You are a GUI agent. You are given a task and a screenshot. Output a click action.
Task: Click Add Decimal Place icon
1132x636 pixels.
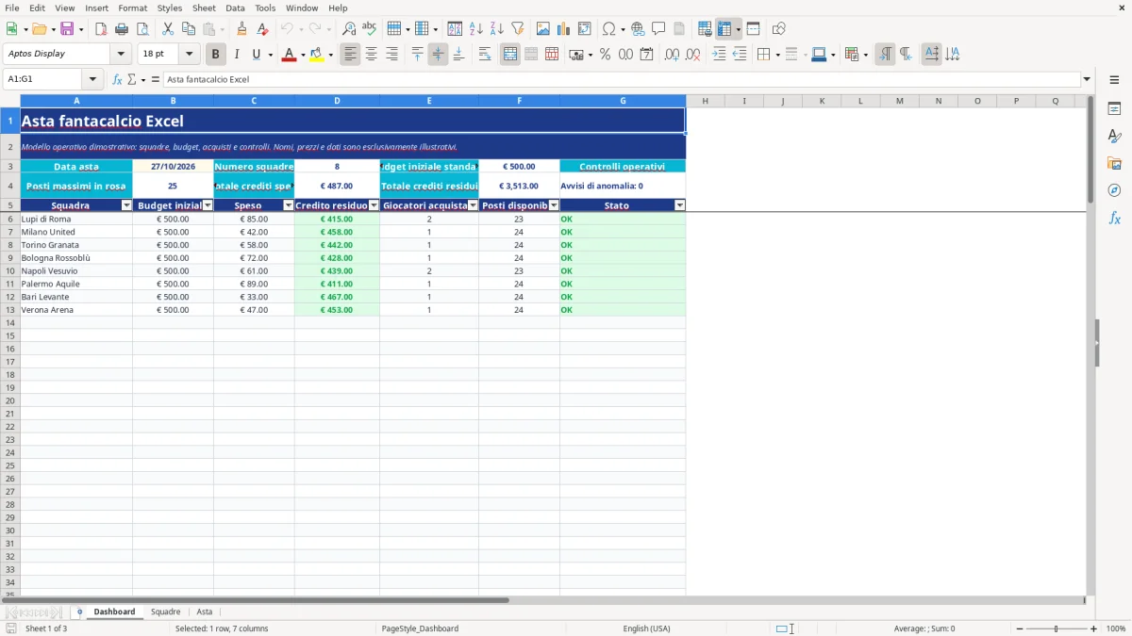pyautogui.click(x=673, y=55)
